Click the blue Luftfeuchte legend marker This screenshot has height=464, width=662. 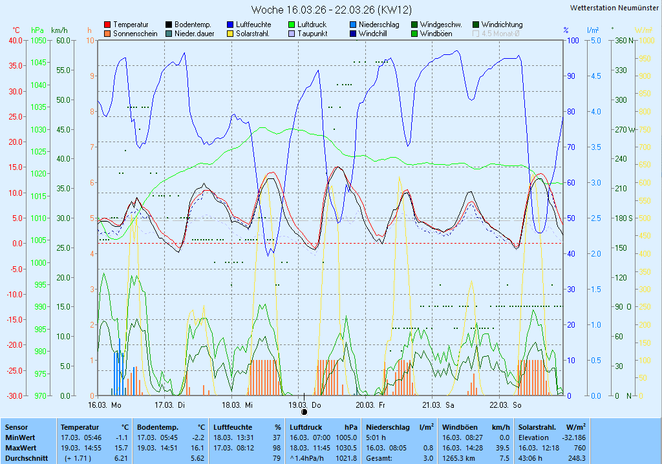230,25
